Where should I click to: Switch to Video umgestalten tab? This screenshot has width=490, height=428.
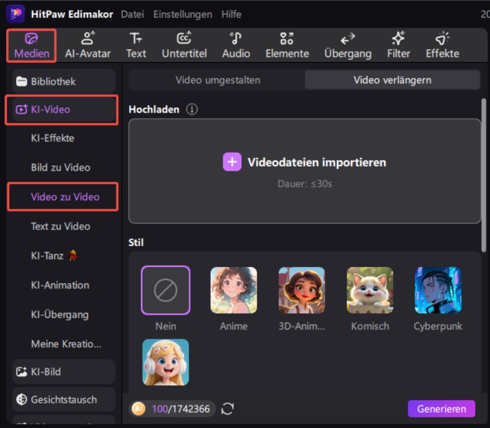coord(217,80)
